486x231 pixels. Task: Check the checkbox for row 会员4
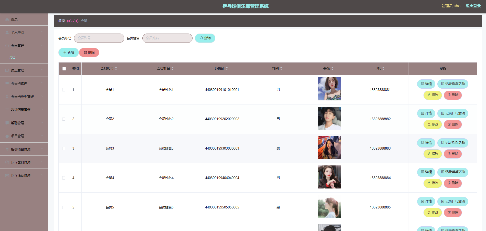pos(64,178)
